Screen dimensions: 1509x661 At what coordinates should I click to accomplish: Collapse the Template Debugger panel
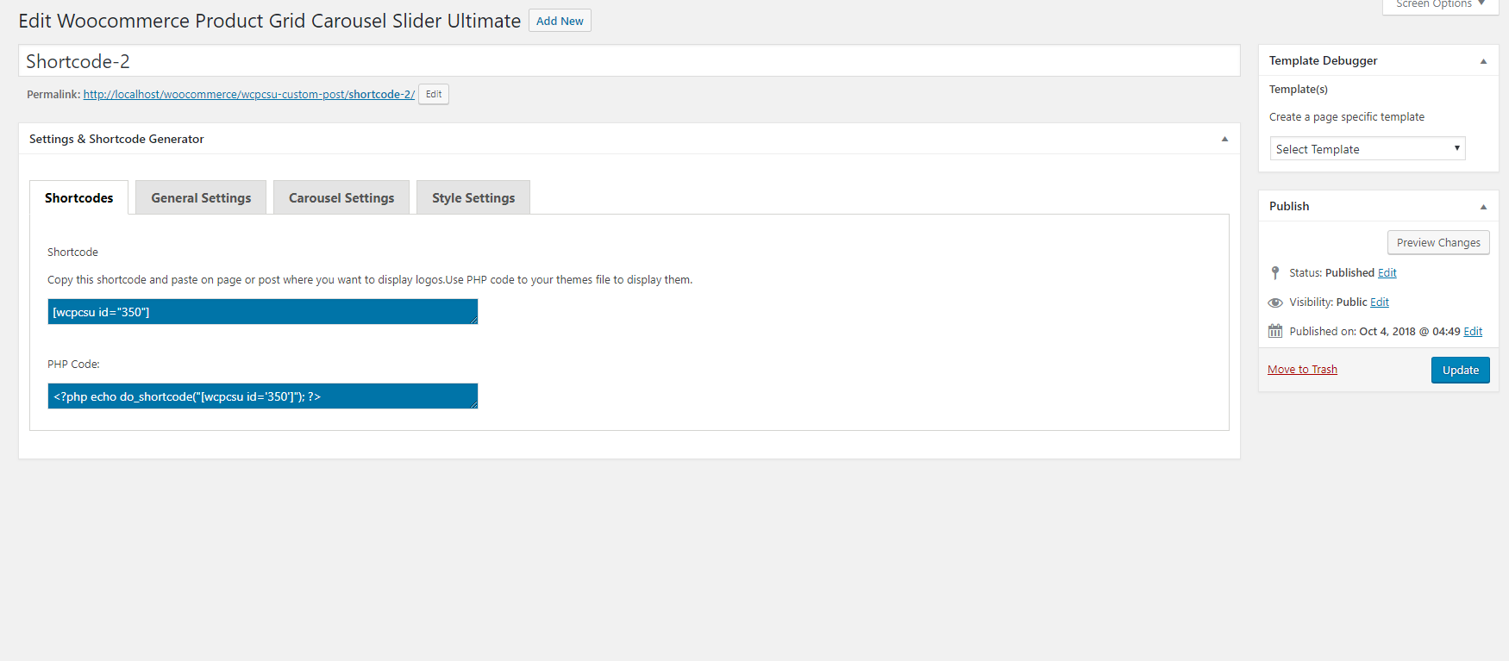pos(1483,61)
